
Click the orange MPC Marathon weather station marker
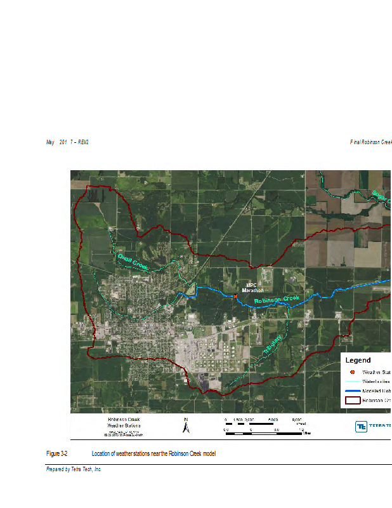coord(235,296)
